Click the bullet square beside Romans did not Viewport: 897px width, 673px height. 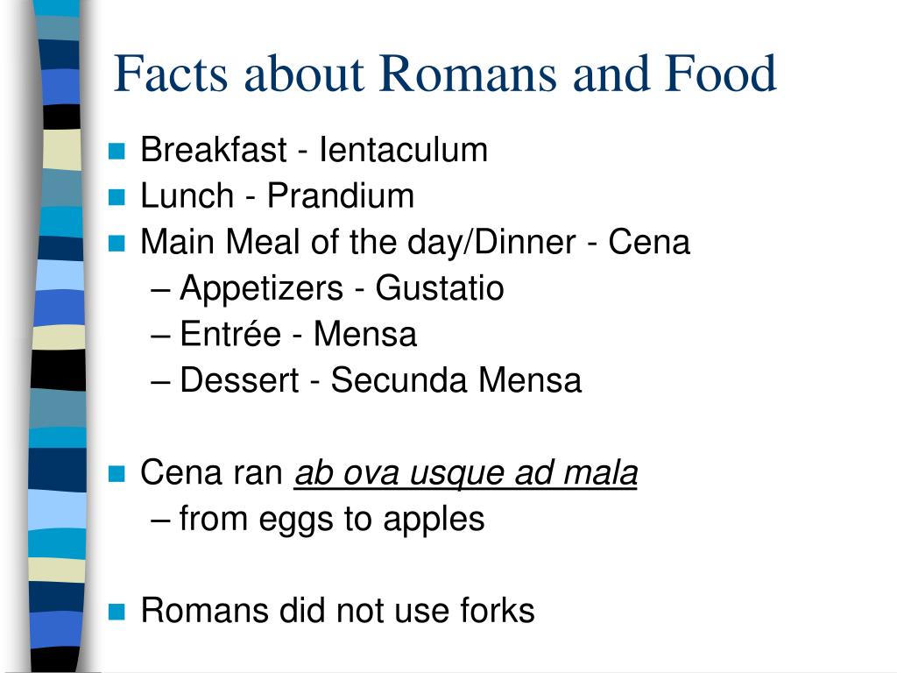coord(117,612)
